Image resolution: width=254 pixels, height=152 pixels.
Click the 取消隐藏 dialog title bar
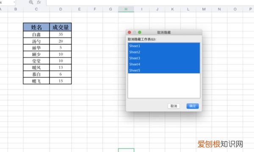[x=164, y=33]
